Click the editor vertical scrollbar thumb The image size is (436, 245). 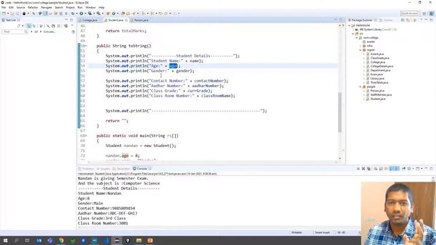340,112
